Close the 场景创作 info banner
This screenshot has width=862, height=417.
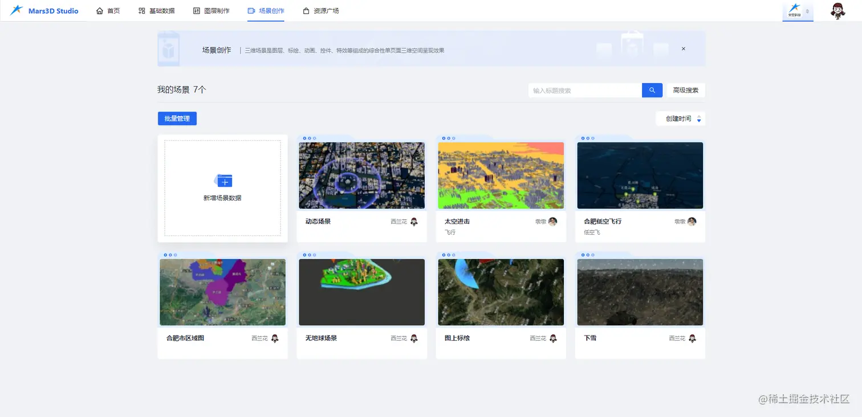click(684, 49)
